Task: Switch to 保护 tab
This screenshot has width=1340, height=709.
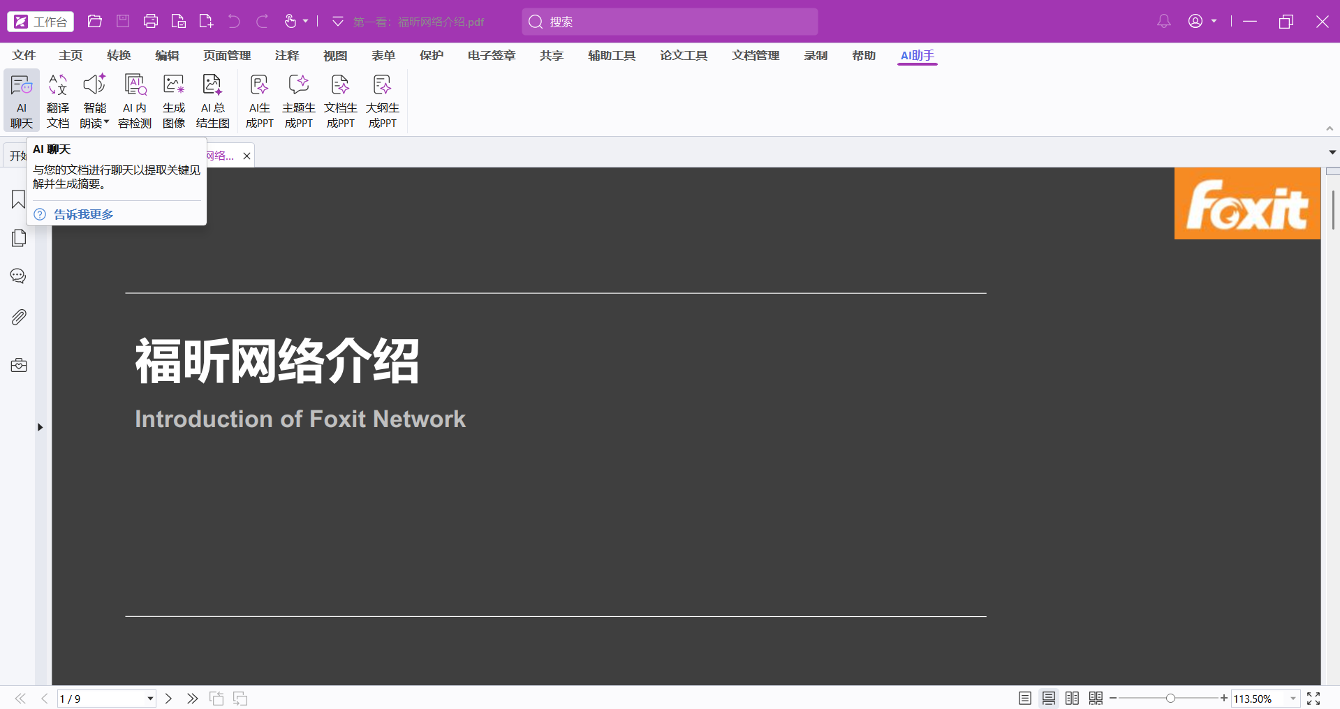Action: tap(432, 55)
